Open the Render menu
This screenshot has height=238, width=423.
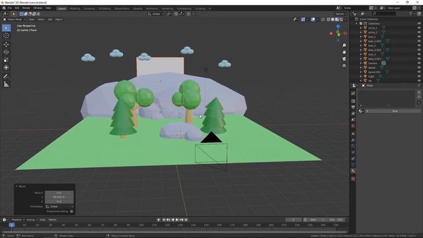pos(26,8)
